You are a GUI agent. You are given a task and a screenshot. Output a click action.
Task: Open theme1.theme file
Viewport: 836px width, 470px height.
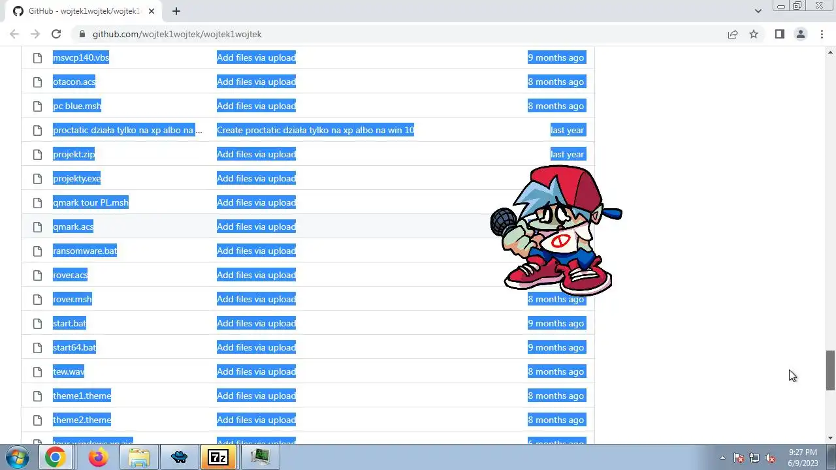82,396
